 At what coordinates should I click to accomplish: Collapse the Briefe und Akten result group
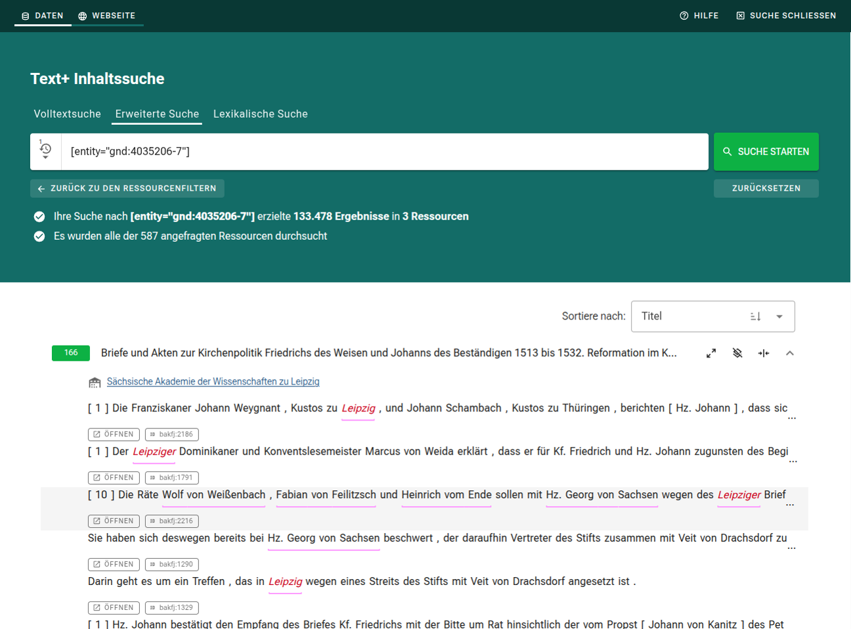tap(790, 353)
